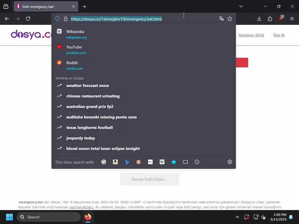Click the Kullanıcı Girişi link

[x=251, y=35]
